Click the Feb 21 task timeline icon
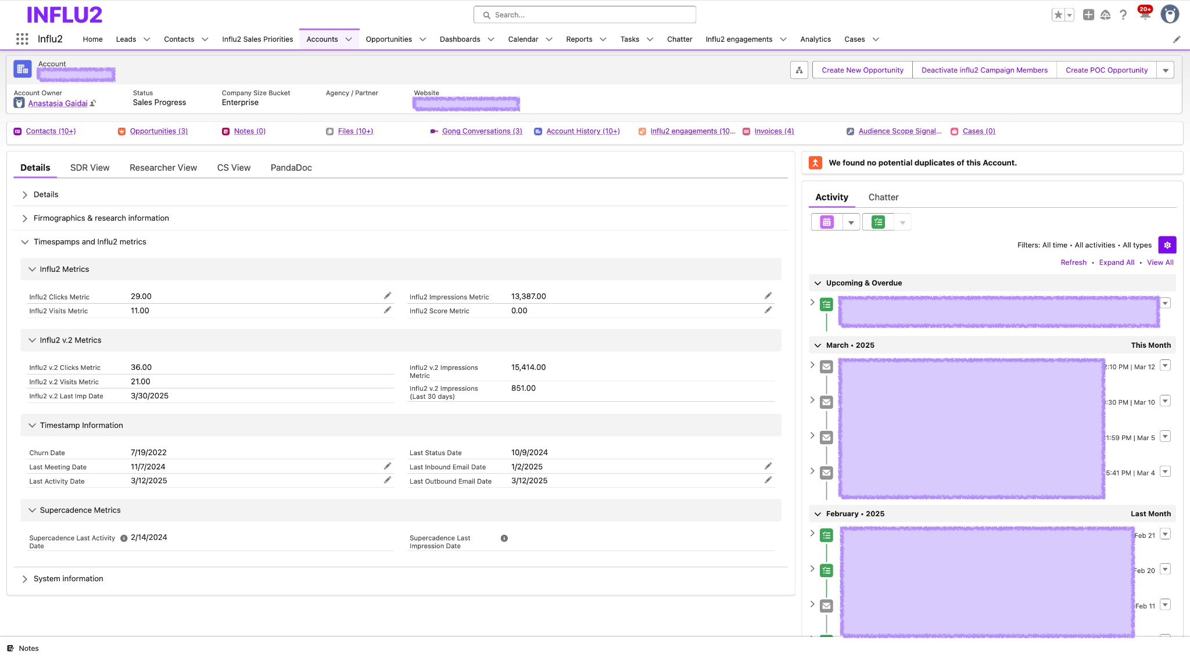 pos(826,535)
